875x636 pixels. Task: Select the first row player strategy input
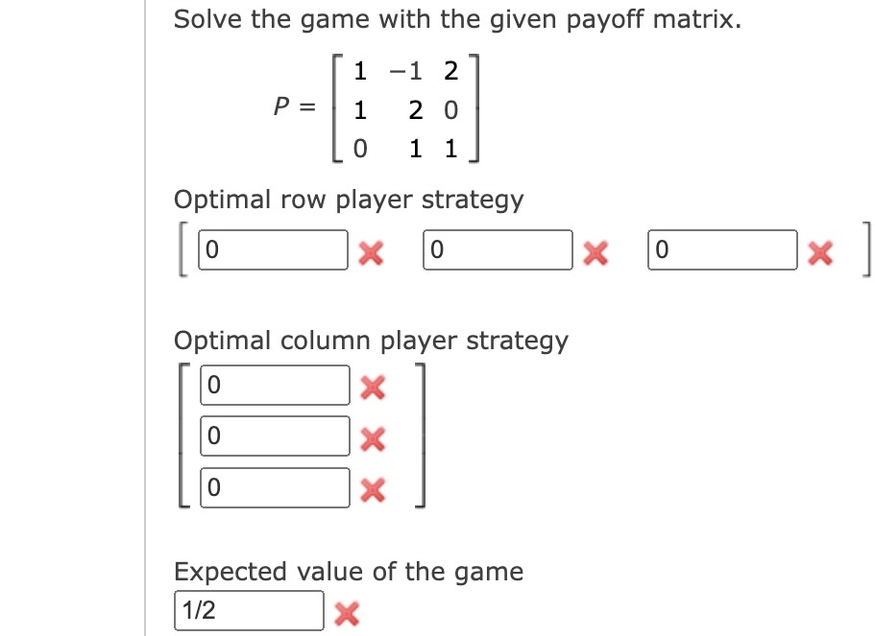coord(274,249)
